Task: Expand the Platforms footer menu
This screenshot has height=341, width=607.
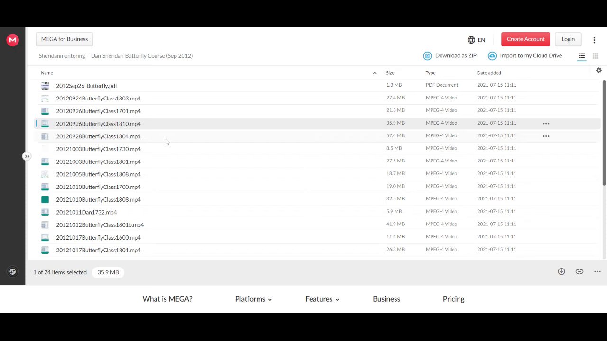Action: (253, 299)
